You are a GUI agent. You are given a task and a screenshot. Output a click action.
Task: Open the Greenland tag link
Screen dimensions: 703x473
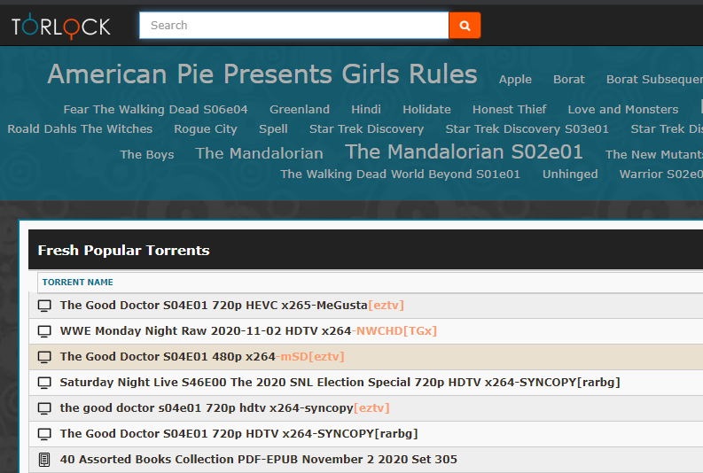(300, 109)
